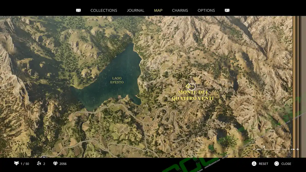The width and height of the screenshot is (306, 172).
Task: Click the fox collectible counter icon
Action: point(17,163)
